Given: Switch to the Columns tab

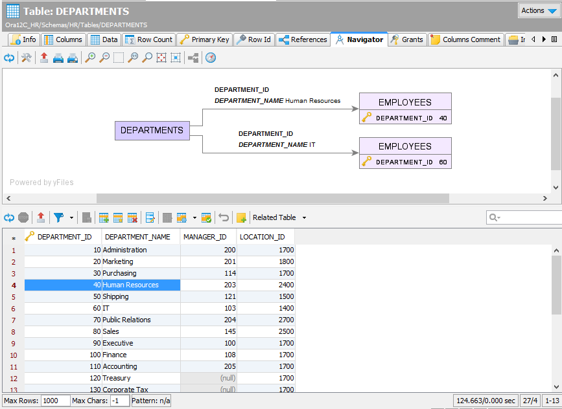Looking at the screenshot, I should click(63, 39).
